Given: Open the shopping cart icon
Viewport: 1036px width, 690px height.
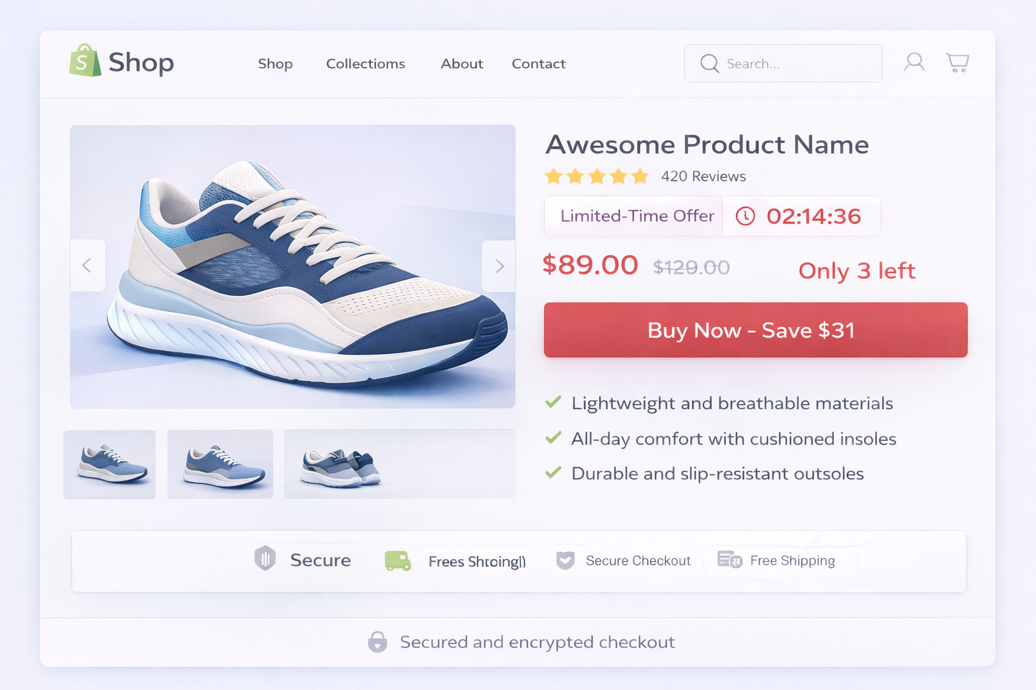Looking at the screenshot, I should (957, 63).
